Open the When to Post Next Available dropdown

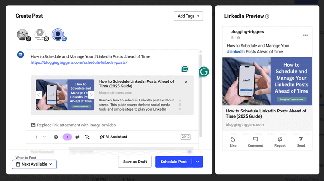[34, 164]
